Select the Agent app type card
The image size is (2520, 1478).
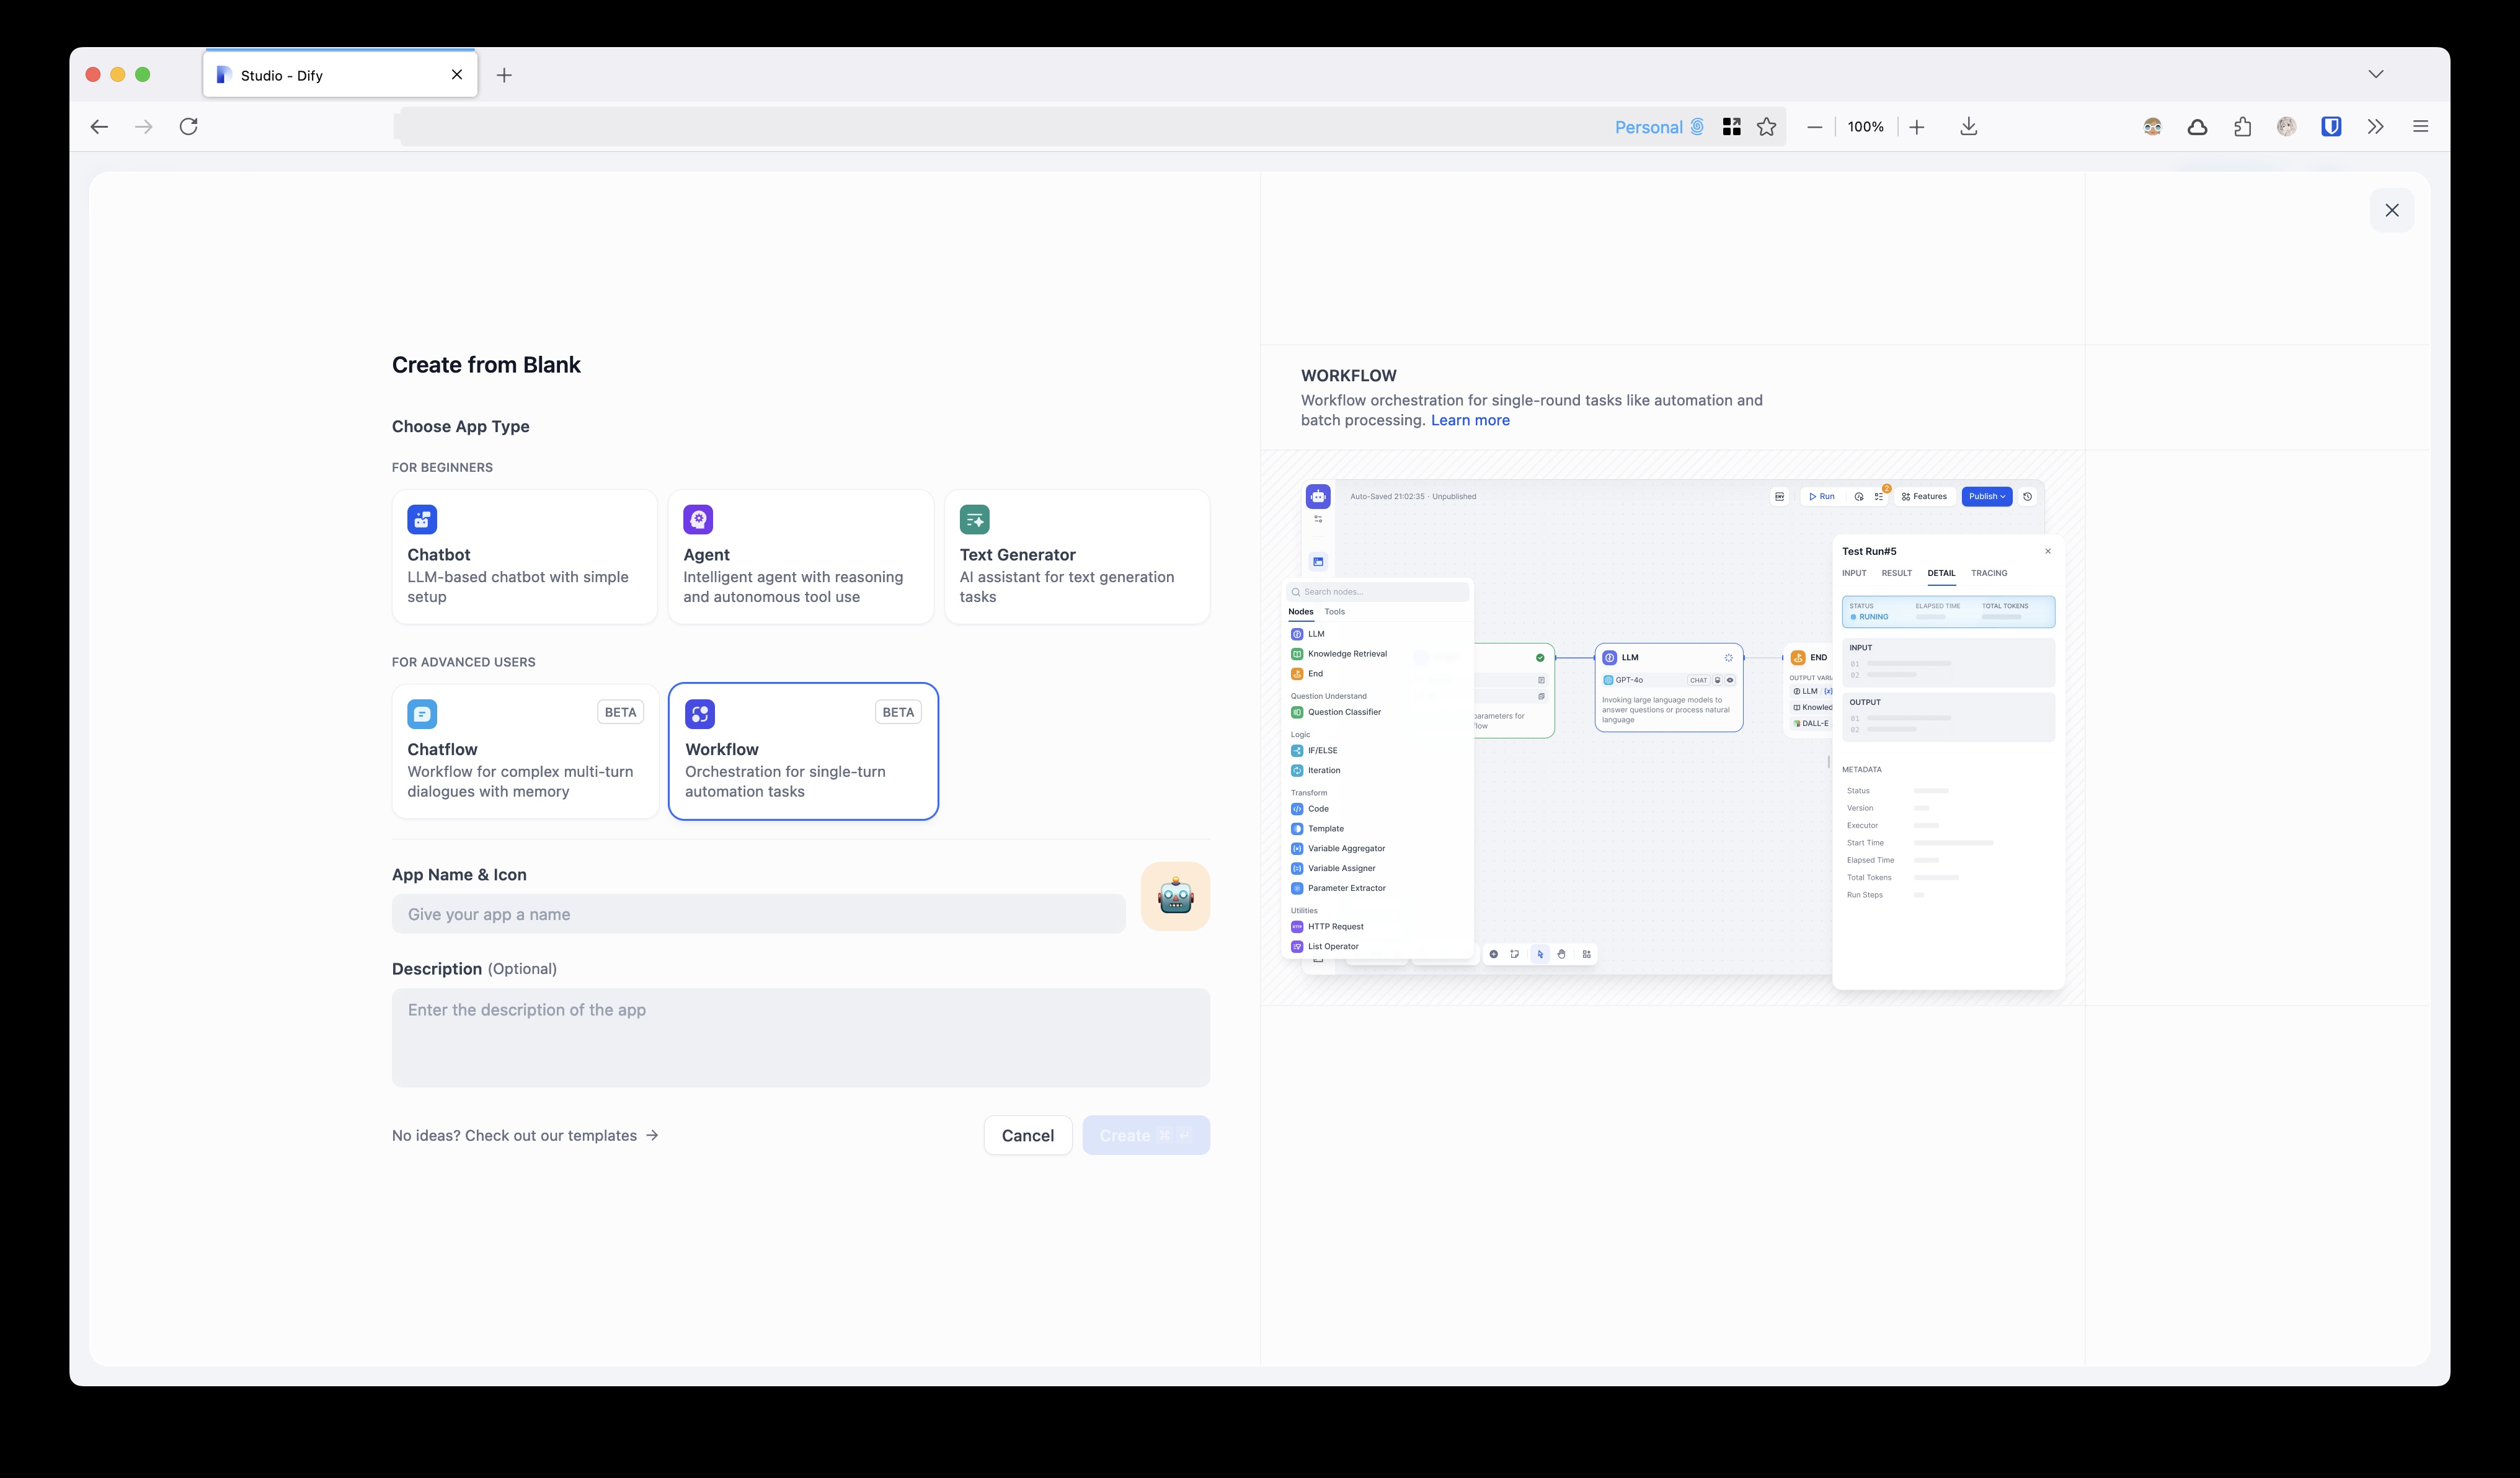tap(800, 557)
